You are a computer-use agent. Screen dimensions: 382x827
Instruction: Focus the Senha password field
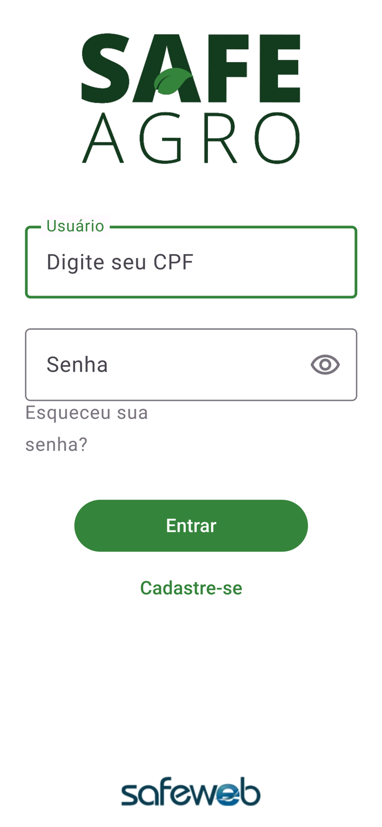click(165, 364)
